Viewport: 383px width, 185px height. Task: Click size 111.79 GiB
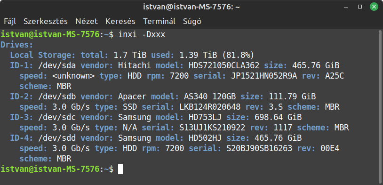tap(292, 97)
